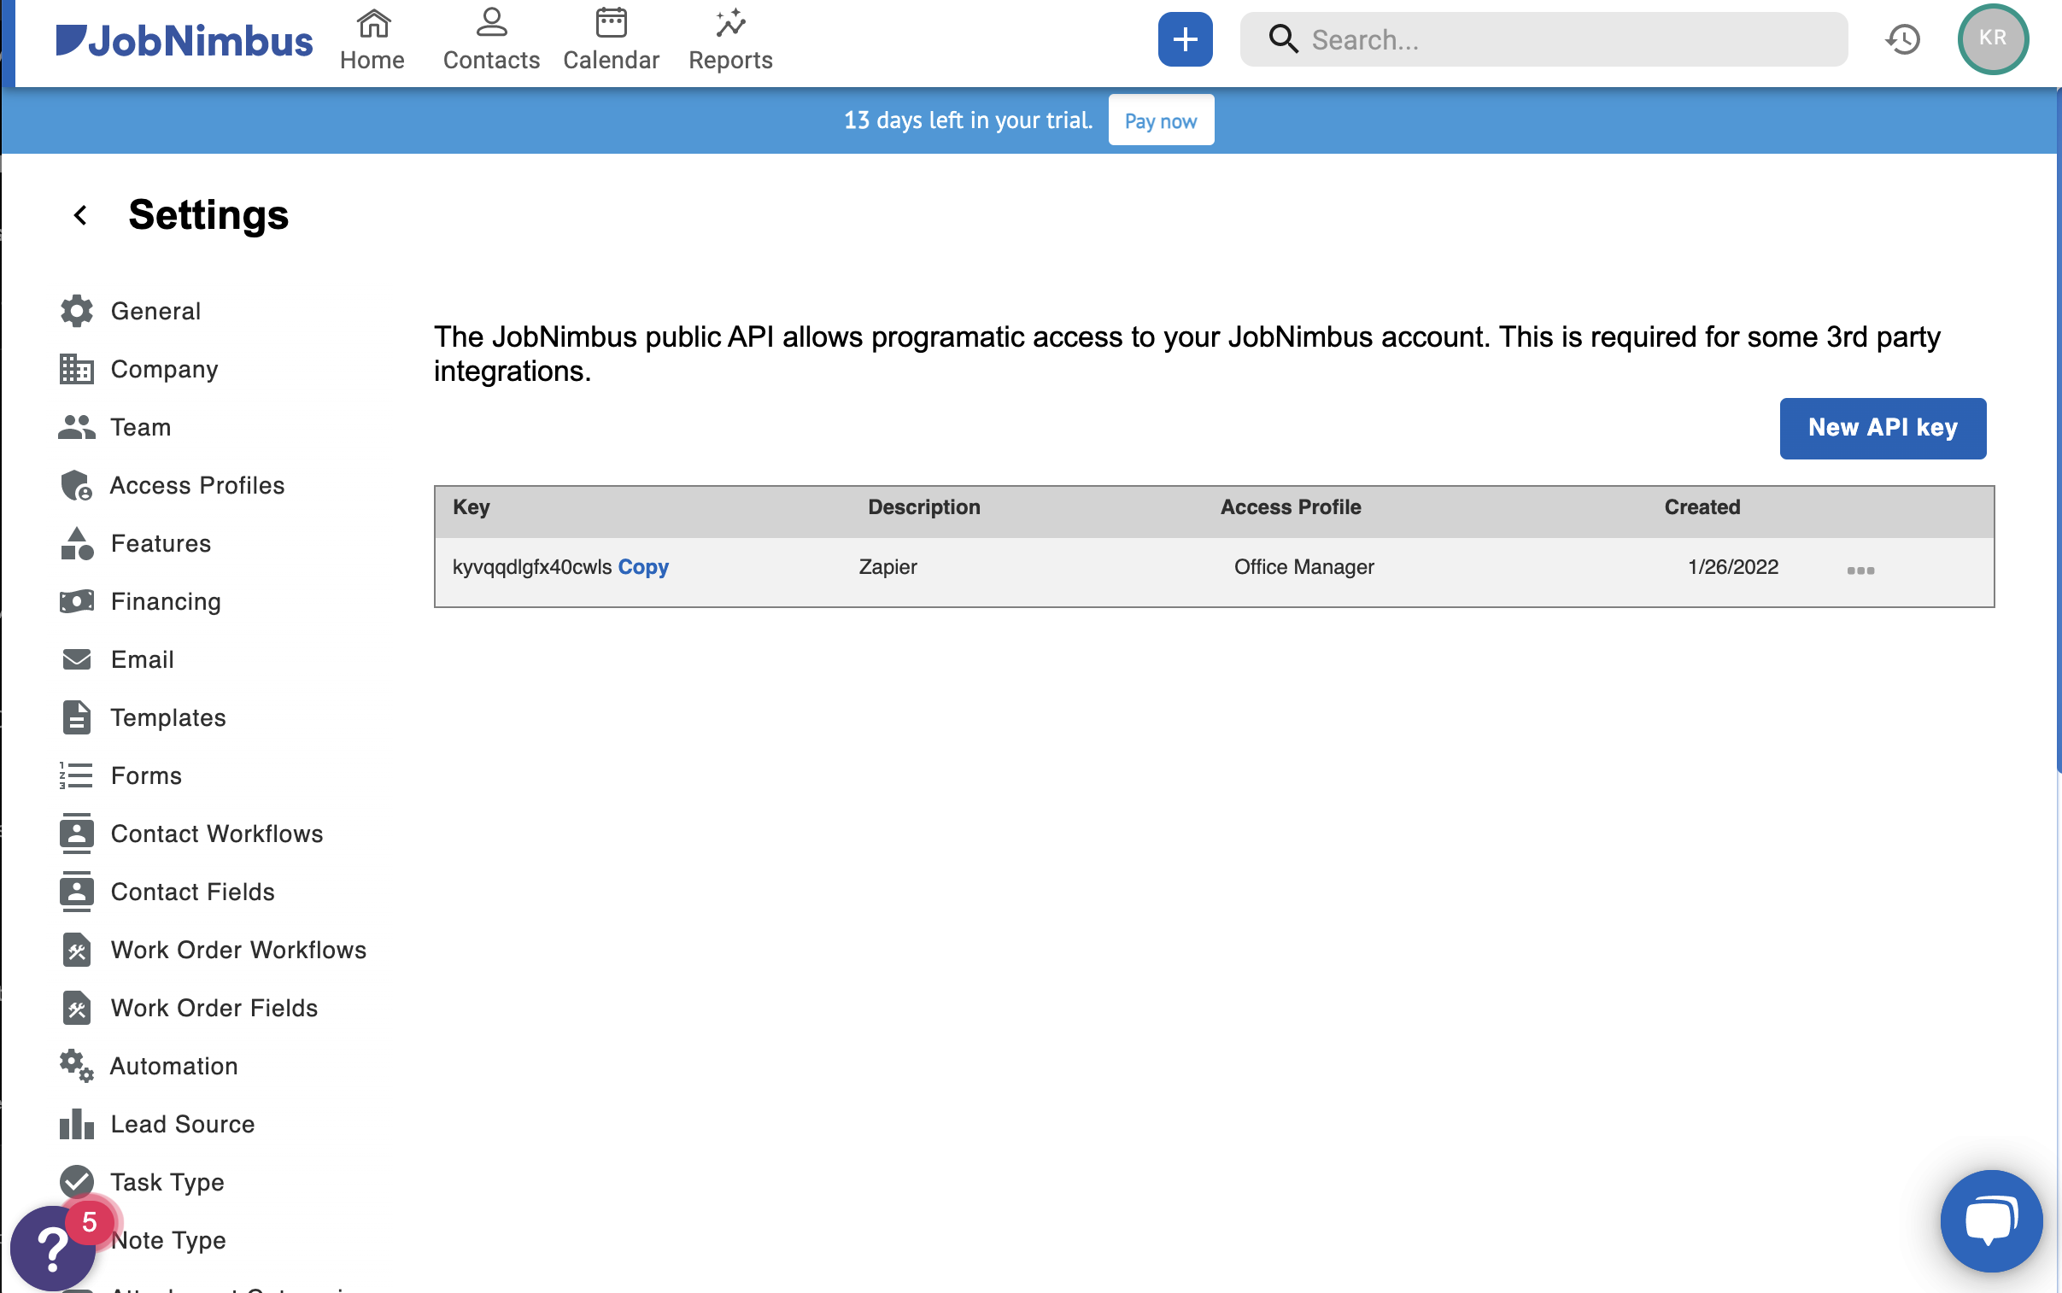Screen dimensions: 2062x1293
Task: Open the KR user avatar menu
Action: pyautogui.click(x=1992, y=39)
